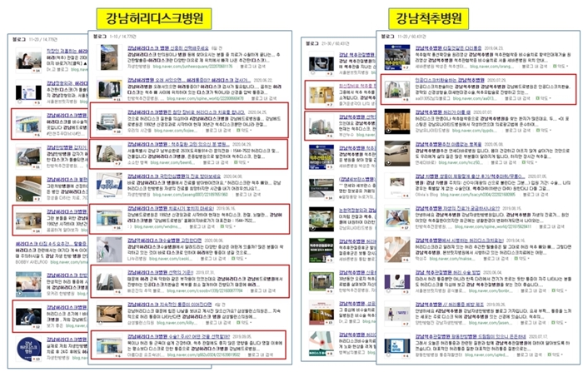The image size is (583, 372).
Task: Open the white coat thumbnail dated 2020.08.06
Action: tap(109, 250)
